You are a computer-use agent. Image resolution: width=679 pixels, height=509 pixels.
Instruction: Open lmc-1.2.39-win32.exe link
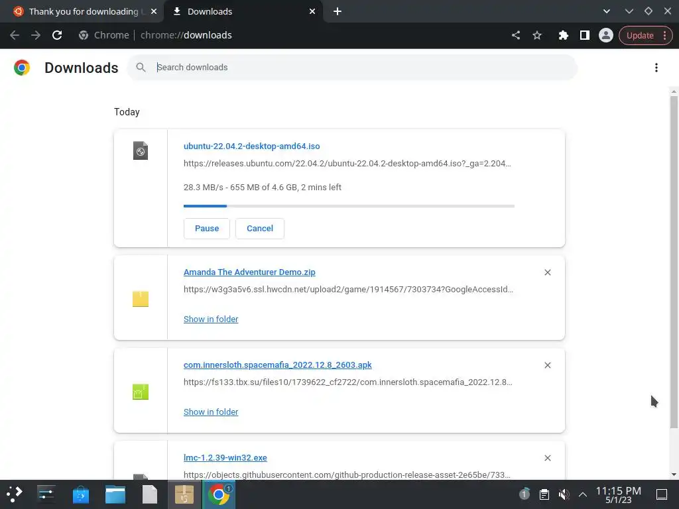tap(225, 458)
